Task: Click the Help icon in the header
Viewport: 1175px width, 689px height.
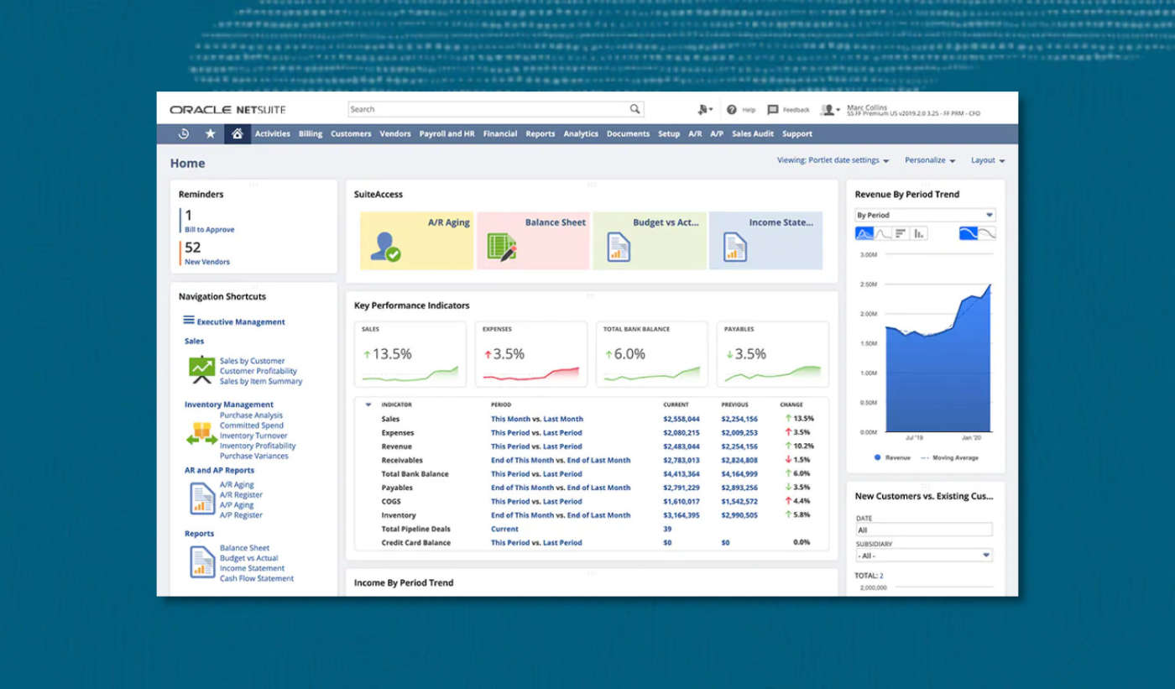Action: (733, 109)
